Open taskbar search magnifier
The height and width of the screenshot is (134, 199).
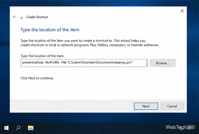tap(18, 128)
